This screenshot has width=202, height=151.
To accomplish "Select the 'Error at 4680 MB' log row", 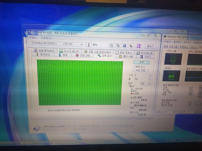I will tap(79, 110).
